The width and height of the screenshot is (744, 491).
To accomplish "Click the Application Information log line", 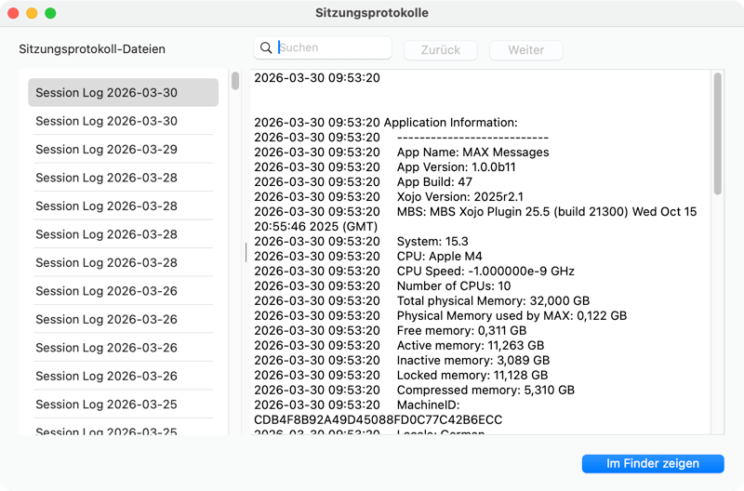I will [386, 123].
